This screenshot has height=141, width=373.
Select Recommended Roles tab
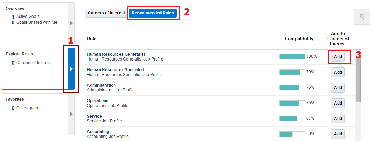(x=153, y=13)
